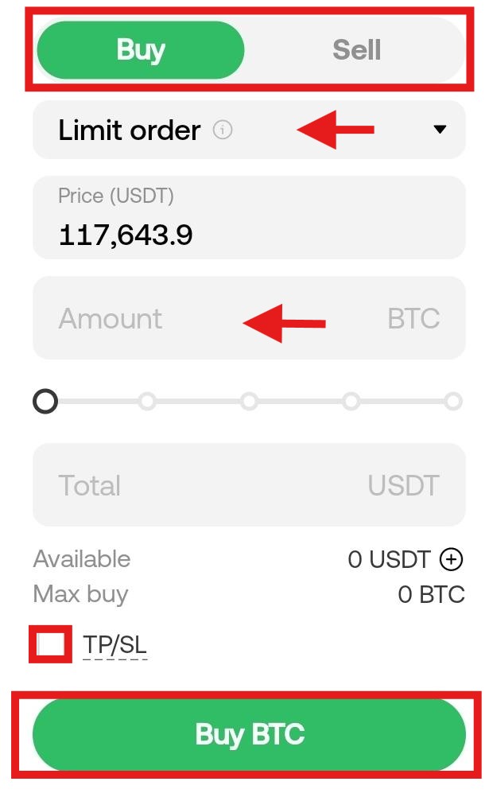The width and height of the screenshot is (489, 797).
Task: Click the Total USDT field
Action: tap(248, 484)
